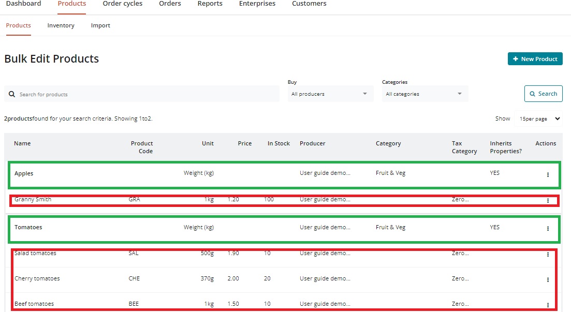Viewport: 571px width, 312px height.
Task: Open actions menu for Cherry tomatoes variant
Action: pos(548,280)
